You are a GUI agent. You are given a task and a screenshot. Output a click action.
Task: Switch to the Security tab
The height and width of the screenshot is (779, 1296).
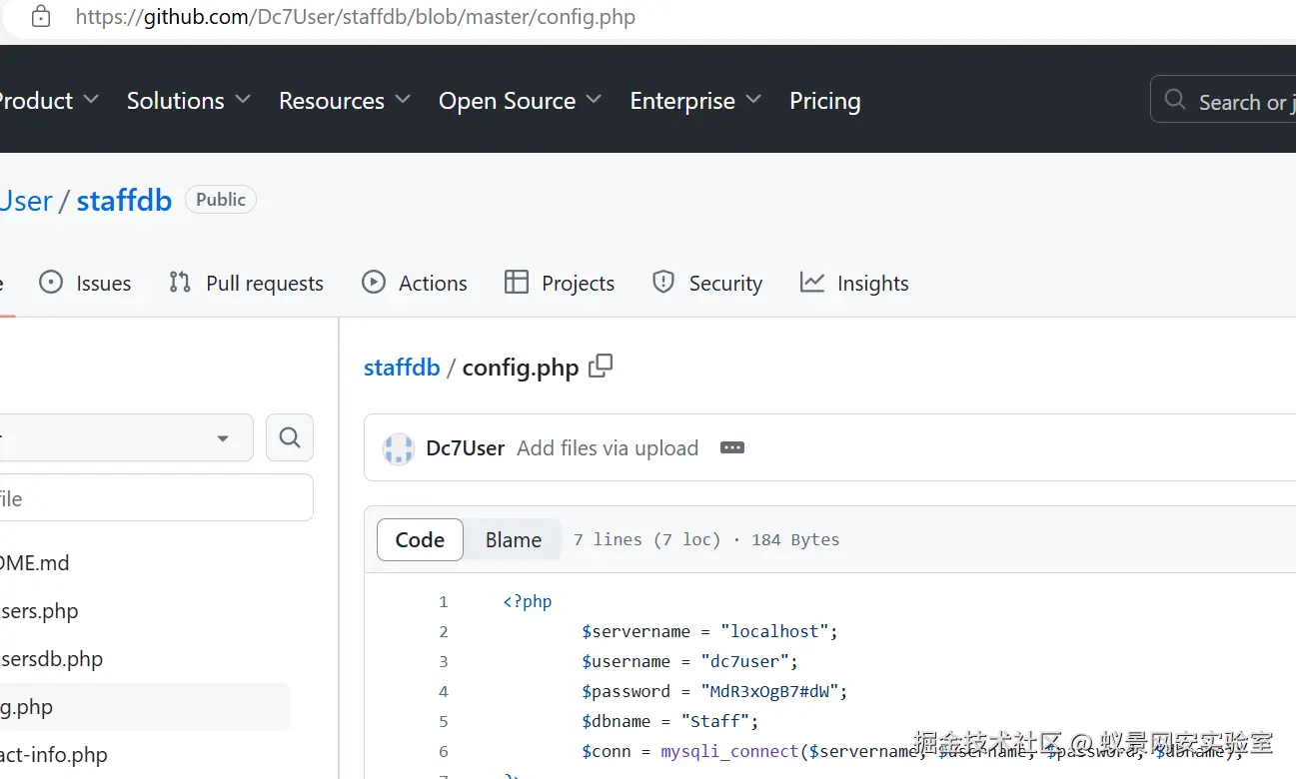(706, 284)
